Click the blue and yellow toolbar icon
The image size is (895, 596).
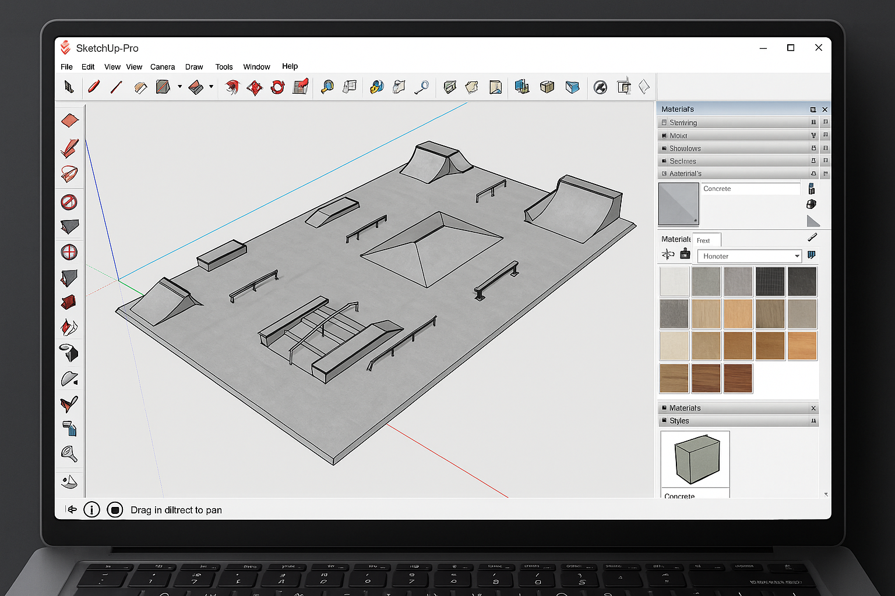tap(377, 87)
